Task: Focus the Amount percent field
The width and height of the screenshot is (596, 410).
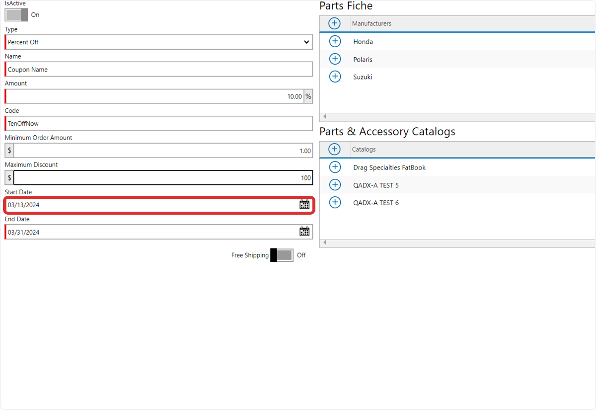Action: (154, 96)
